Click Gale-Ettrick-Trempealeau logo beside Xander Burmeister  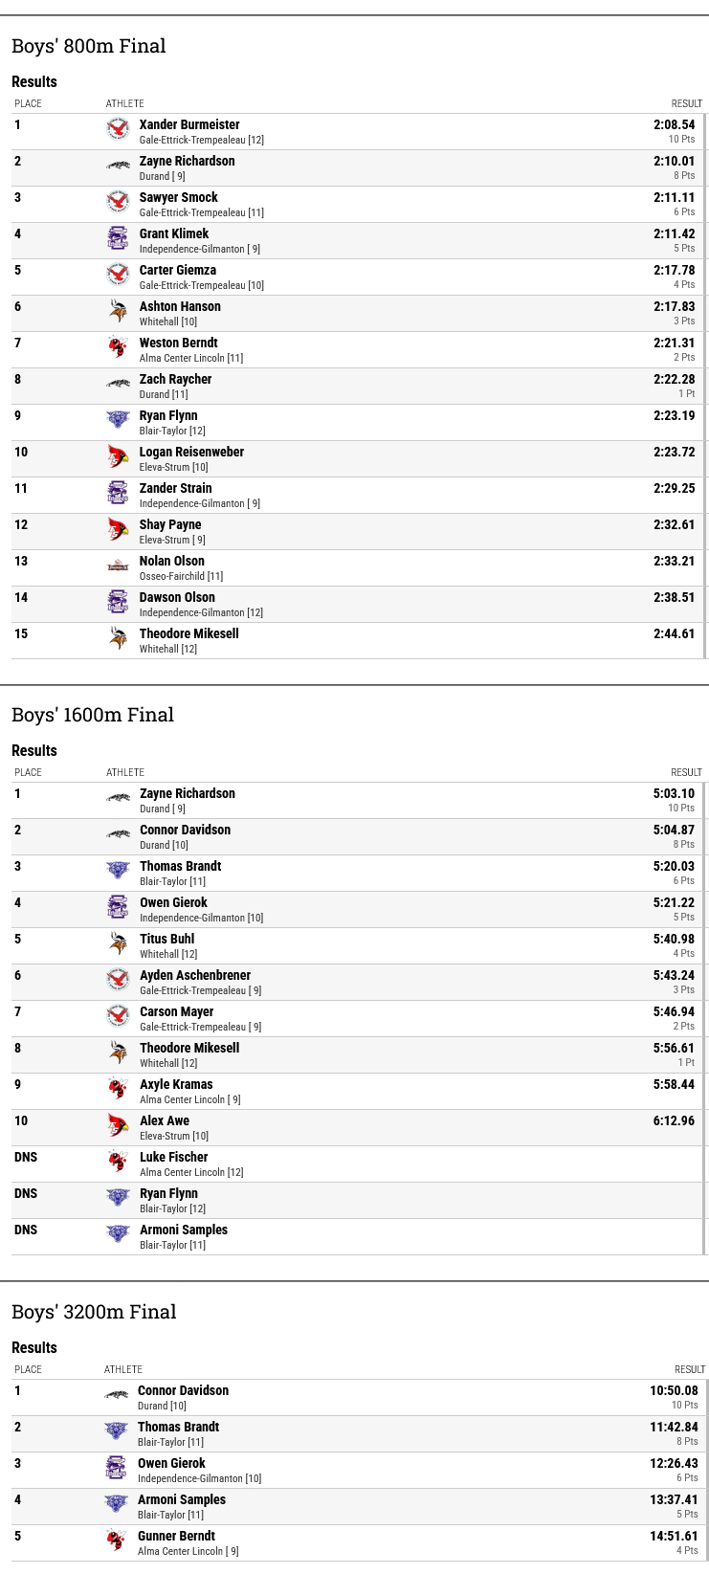tap(118, 129)
